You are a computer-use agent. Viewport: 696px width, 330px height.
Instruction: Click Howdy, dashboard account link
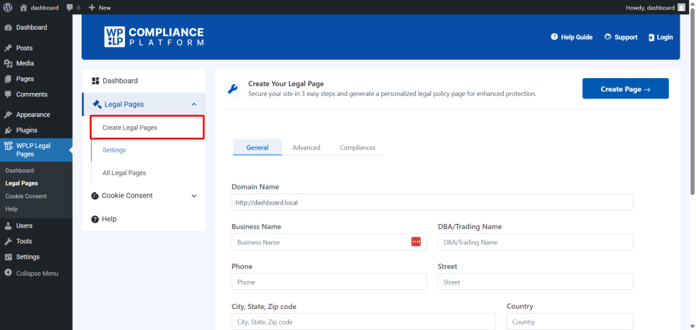[x=650, y=7]
